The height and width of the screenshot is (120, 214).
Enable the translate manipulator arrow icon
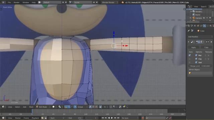pyautogui.click(x=69, y=107)
